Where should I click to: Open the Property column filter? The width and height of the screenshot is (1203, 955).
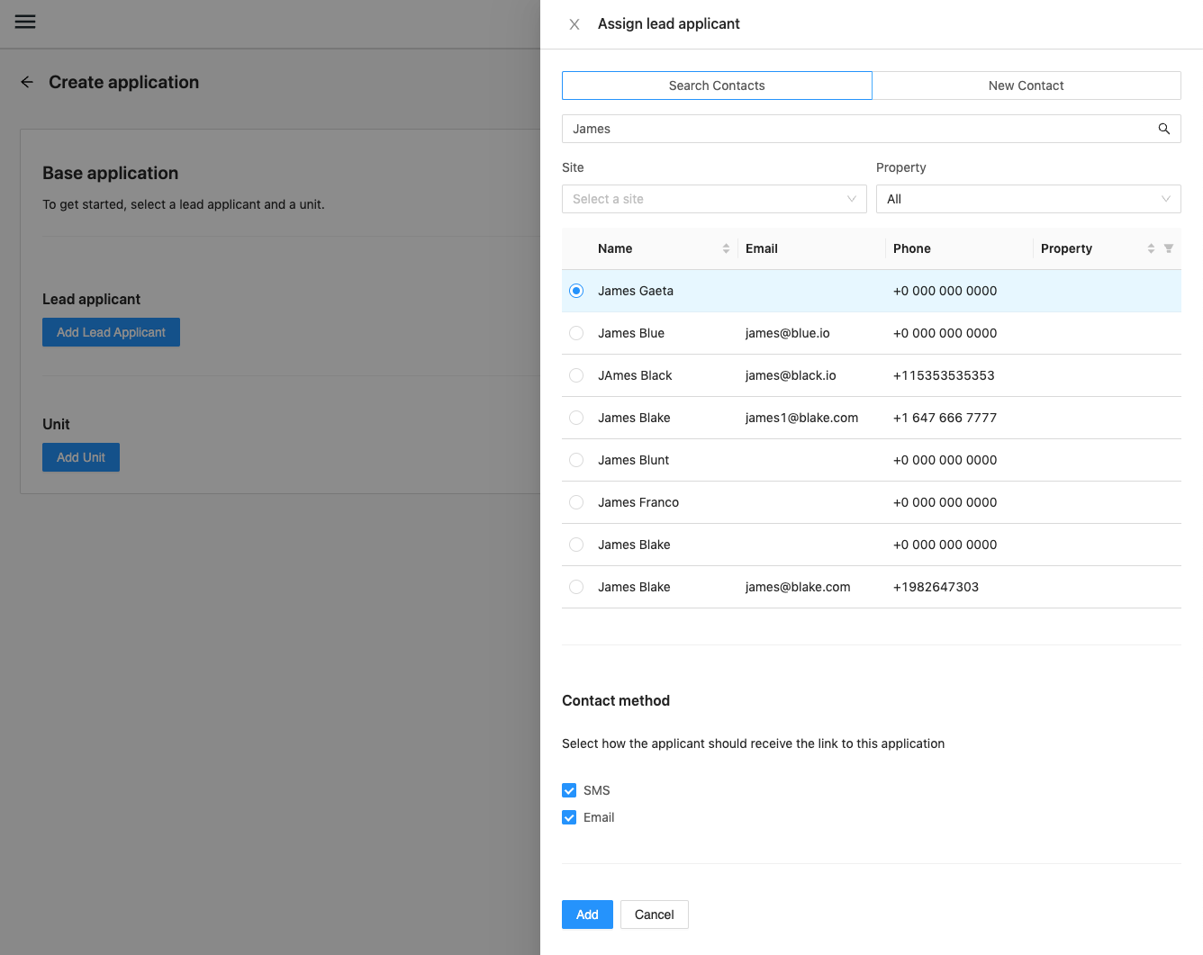tap(1169, 248)
